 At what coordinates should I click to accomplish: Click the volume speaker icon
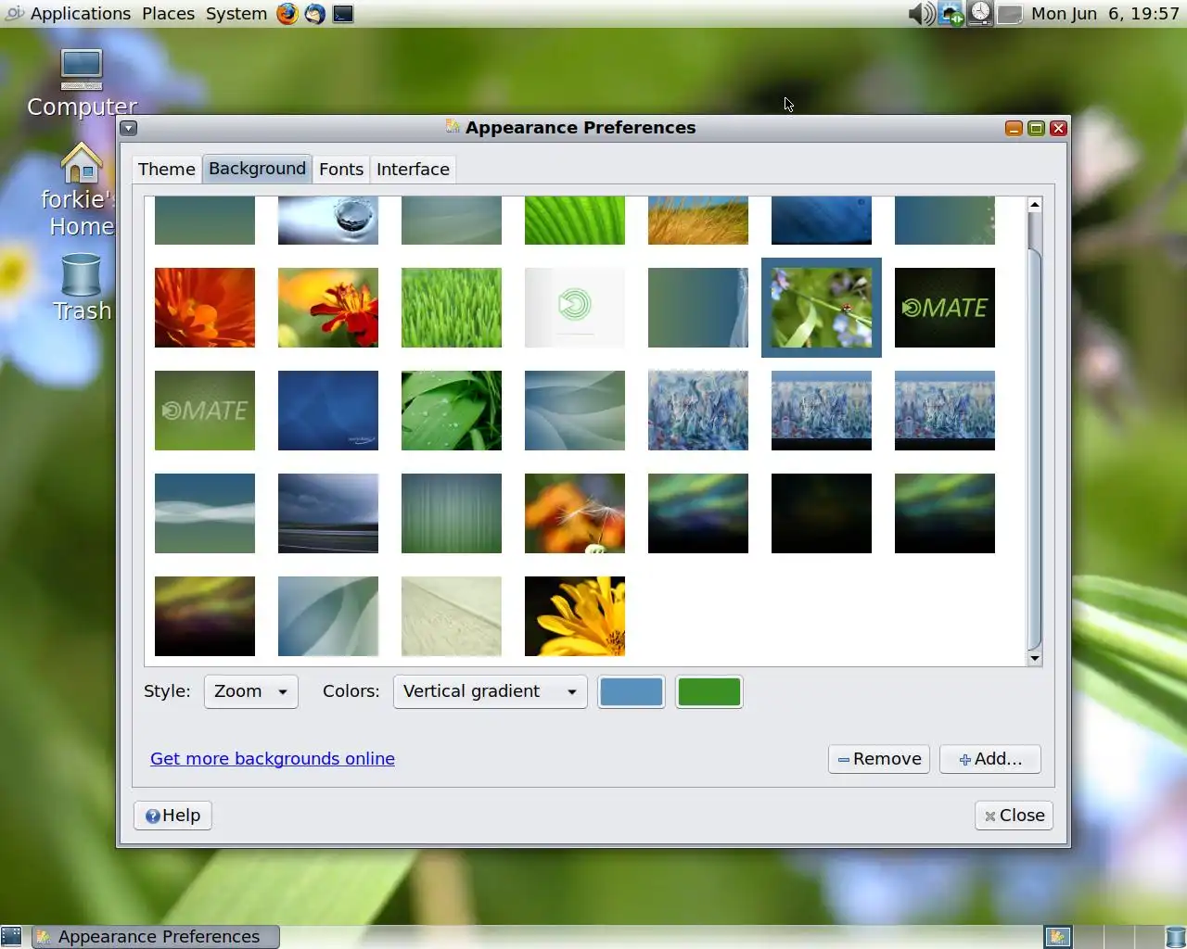click(921, 14)
